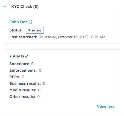
Task: Click the Alerts heading label
Action: click(x=18, y=56)
